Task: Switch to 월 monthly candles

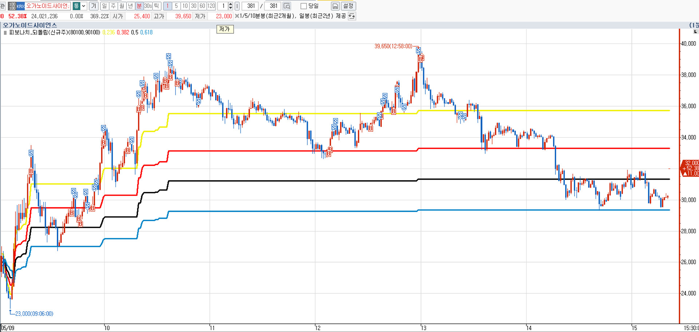Action: tap(122, 6)
